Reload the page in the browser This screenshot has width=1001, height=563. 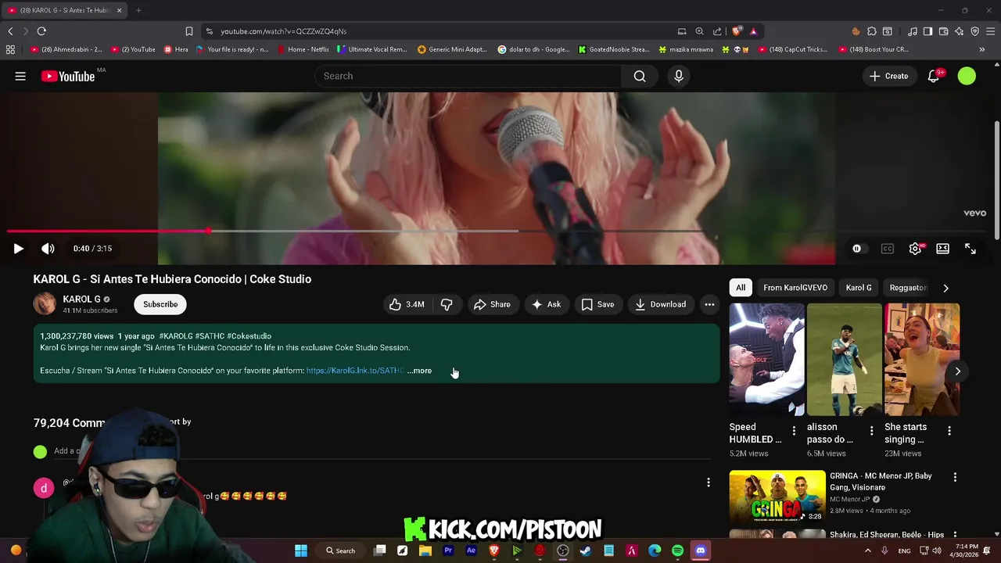tap(41, 31)
